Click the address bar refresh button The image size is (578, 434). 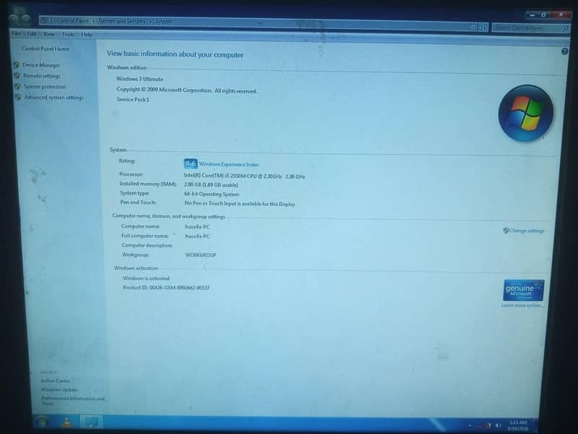tap(483, 27)
